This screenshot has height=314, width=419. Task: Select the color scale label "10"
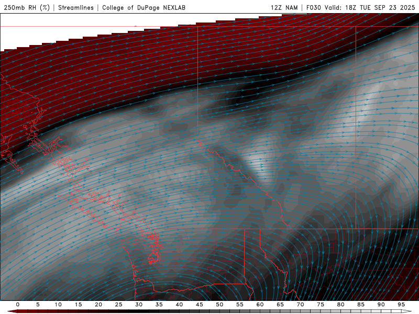click(x=58, y=305)
